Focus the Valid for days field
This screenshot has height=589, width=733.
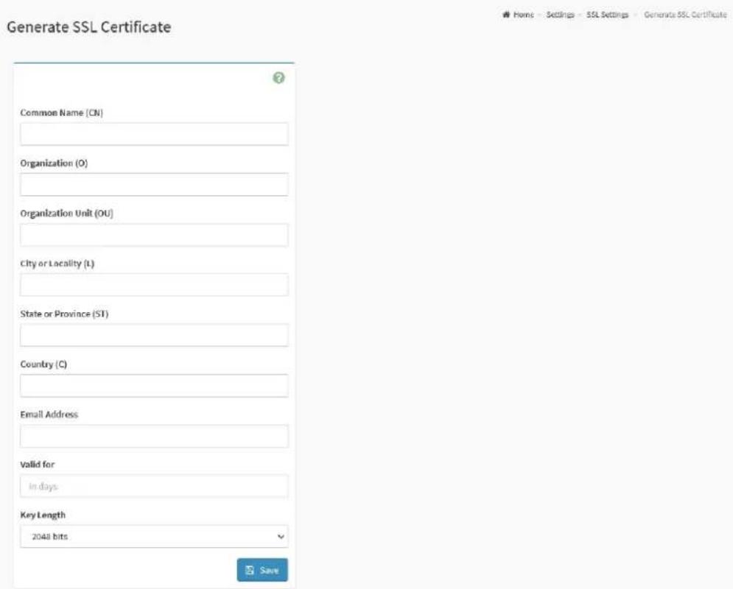[x=154, y=486]
